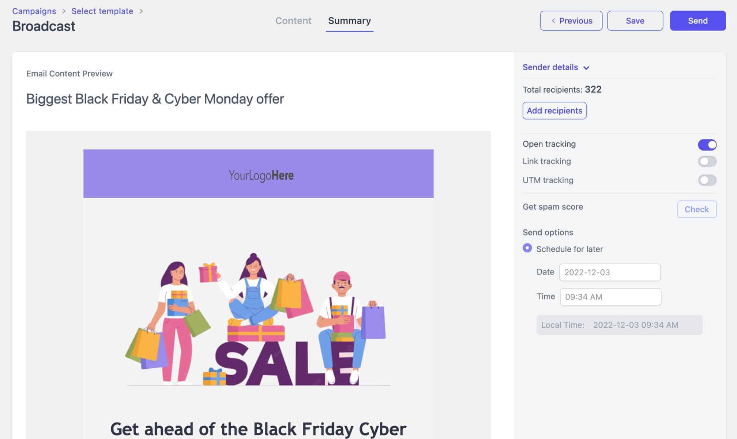Click the Add recipients button
The width and height of the screenshot is (737, 439).
pos(554,110)
